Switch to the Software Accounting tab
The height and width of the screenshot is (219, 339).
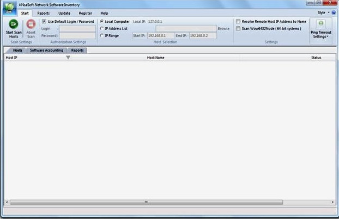46,50
